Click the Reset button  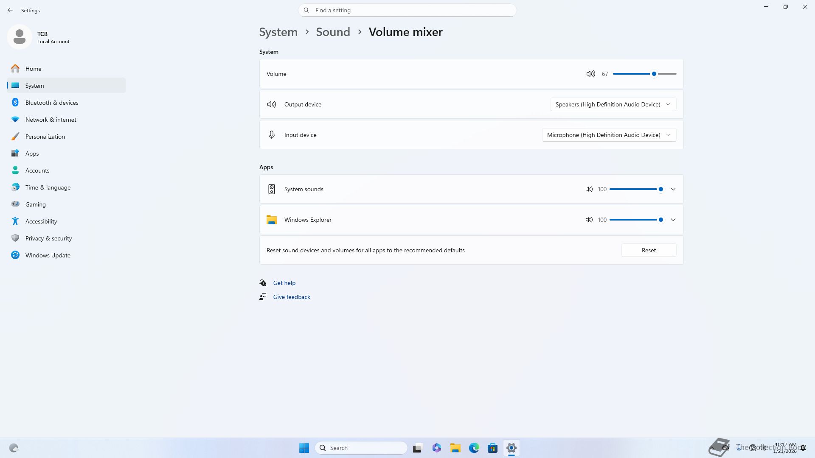tap(649, 250)
